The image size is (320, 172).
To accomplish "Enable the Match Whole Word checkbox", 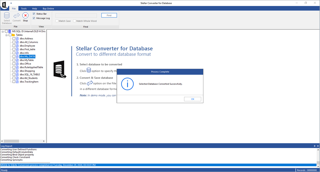I will (x=75, y=21).
